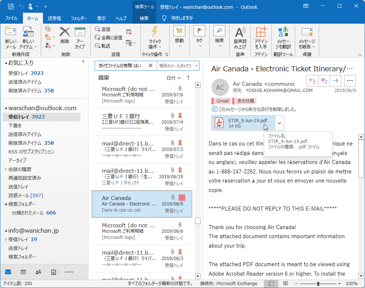The width and height of the screenshot is (365, 288).
Task: Open more actions ellipsis in reading pane
Action: (350, 81)
